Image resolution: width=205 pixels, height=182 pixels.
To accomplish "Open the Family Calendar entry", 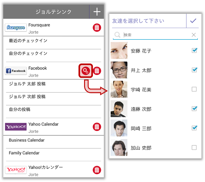I will click(x=54, y=155).
